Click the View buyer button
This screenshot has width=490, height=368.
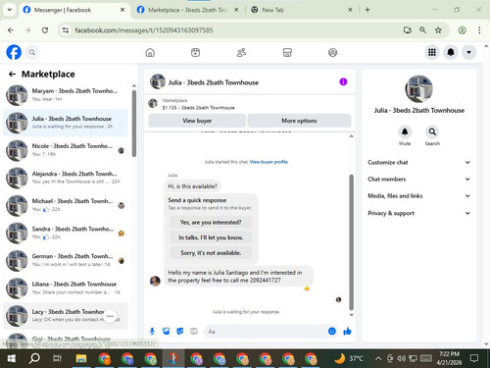(x=197, y=121)
